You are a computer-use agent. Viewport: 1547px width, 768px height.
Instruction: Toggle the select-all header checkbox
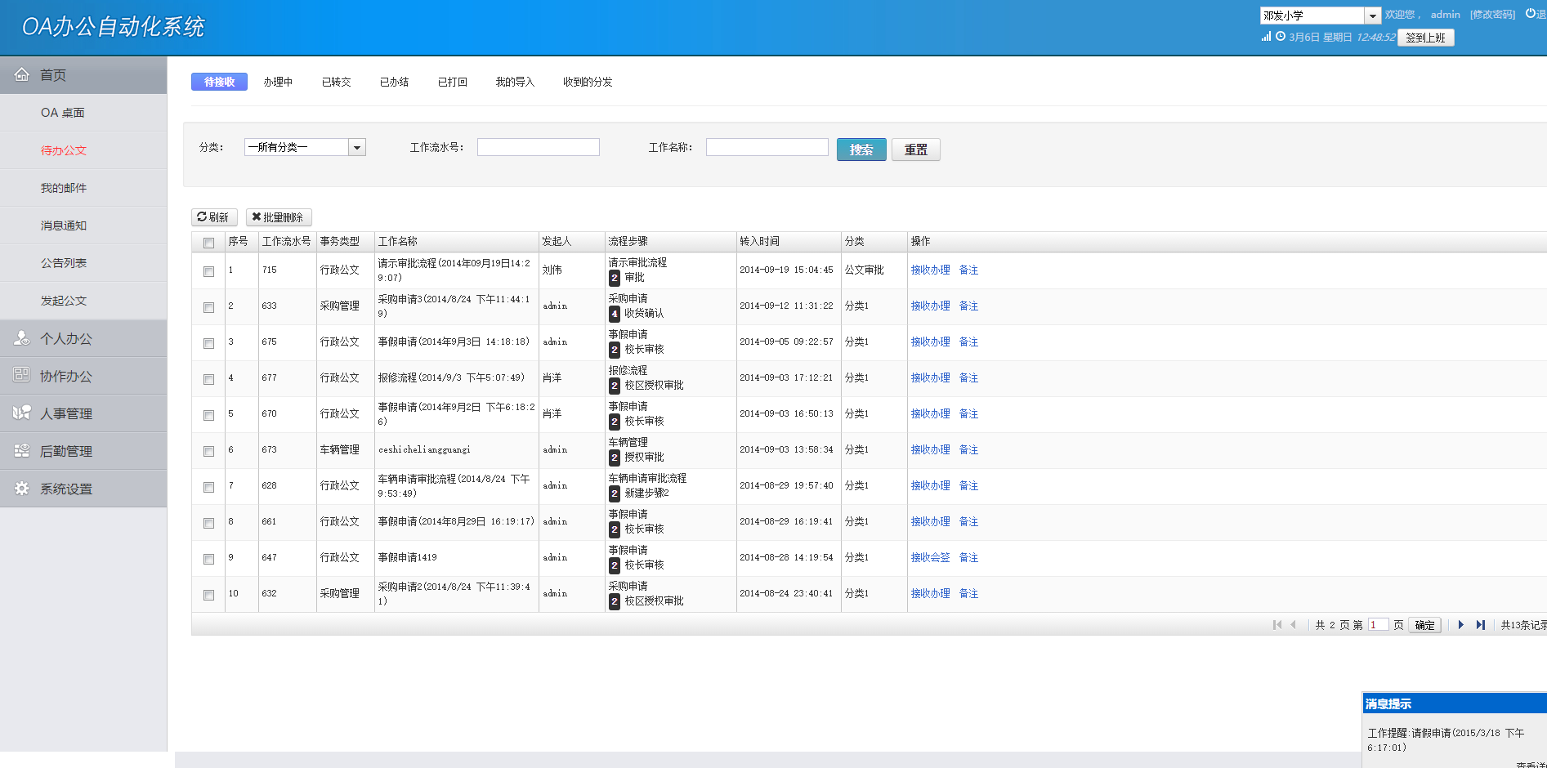(208, 243)
